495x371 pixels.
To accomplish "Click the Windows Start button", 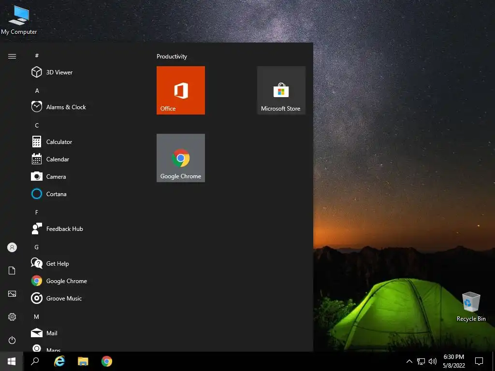I will pyautogui.click(x=12, y=361).
